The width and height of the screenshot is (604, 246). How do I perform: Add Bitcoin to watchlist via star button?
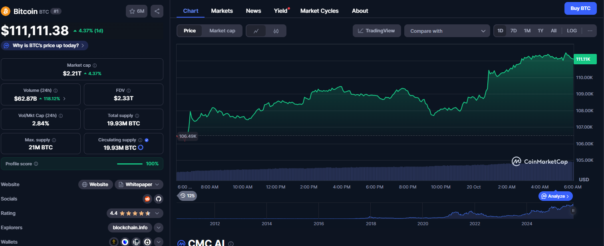pos(137,11)
